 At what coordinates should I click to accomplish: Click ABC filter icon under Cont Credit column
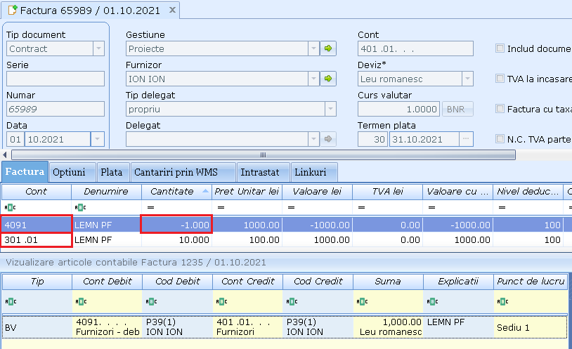[x=222, y=301]
